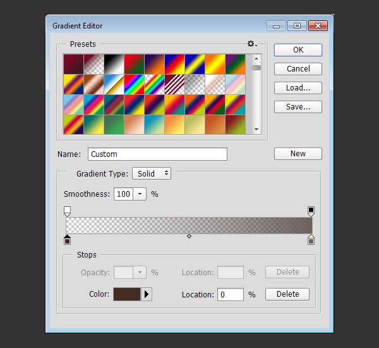
Task: Click Load... to import gradients
Action: [x=298, y=88]
